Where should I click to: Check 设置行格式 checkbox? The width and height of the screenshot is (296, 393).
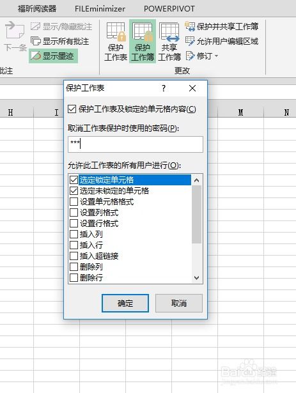(x=74, y=223)
